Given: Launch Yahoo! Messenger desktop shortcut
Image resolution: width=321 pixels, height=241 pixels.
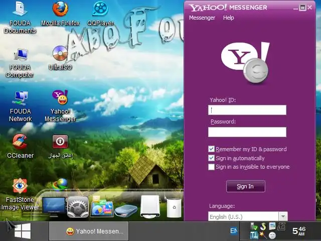Looking at the screenshot, I should point(60,106).
